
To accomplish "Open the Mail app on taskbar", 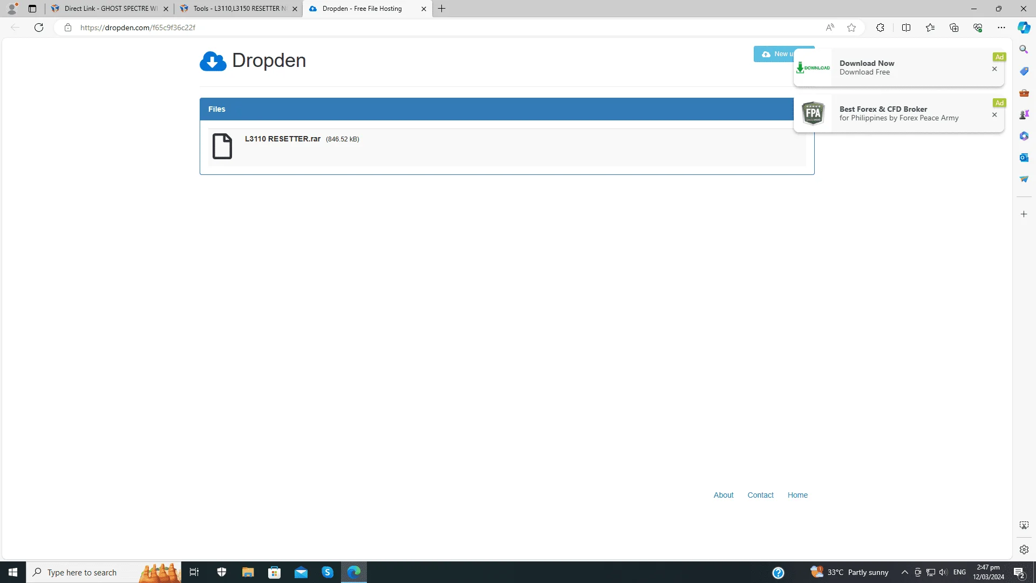I will pyautogui.click(x=301, y=572).
